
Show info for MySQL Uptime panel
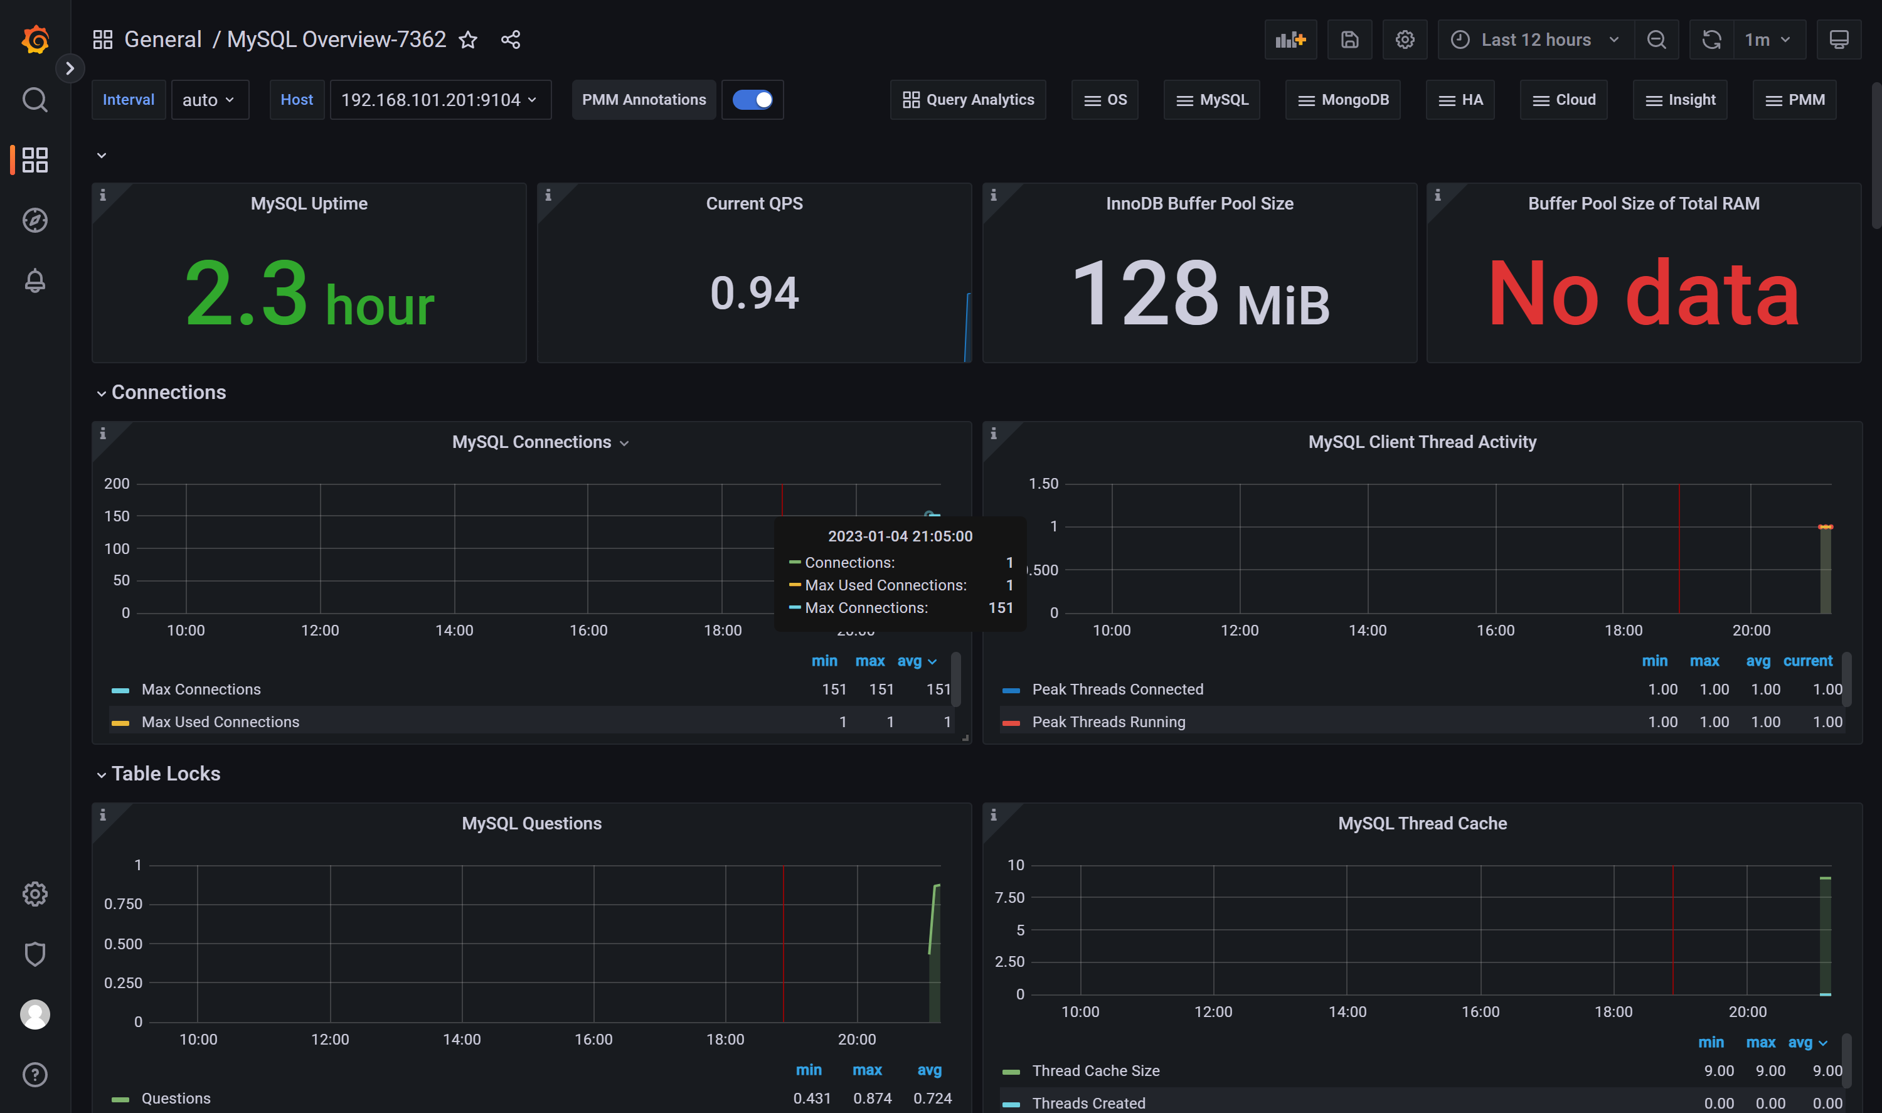(x=103, y=195)
